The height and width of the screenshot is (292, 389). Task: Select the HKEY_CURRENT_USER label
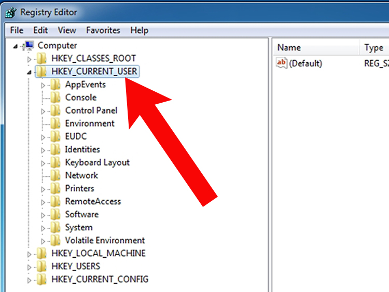point(94,72)
